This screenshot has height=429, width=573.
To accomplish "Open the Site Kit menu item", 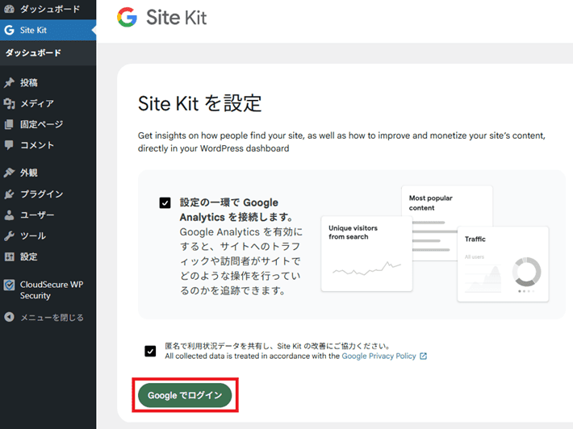I will point(48,30).
